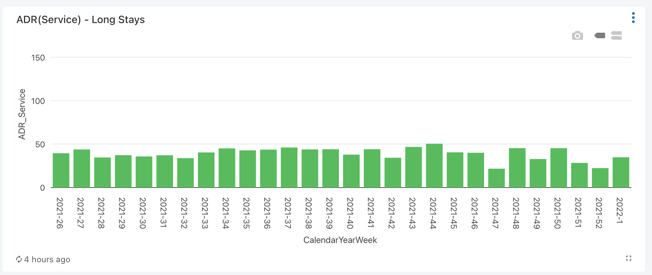The height and width of the screenshot is (275, 652).
Task: Select the bar for week 2021-26
Action: point(61,170)
